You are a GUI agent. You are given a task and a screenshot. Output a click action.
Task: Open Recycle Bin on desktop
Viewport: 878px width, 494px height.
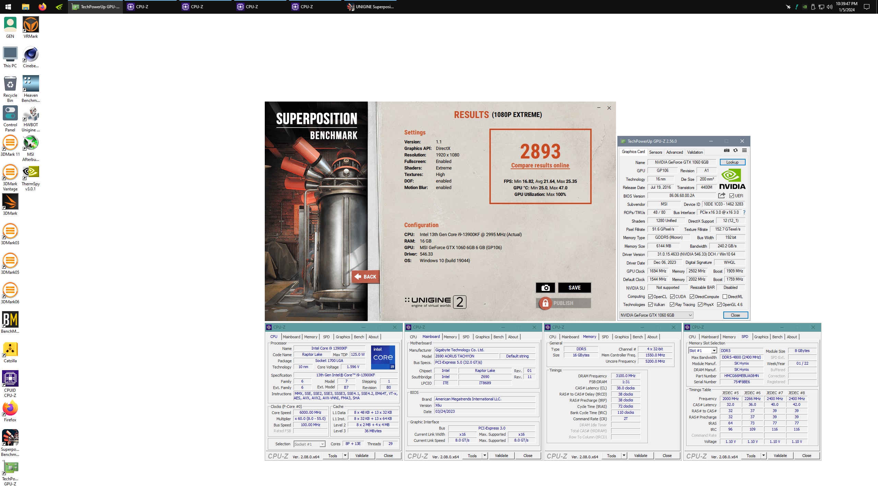pos(10,89)
